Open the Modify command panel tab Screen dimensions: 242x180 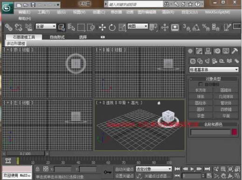pyautogui.click(x=199, y=51)
